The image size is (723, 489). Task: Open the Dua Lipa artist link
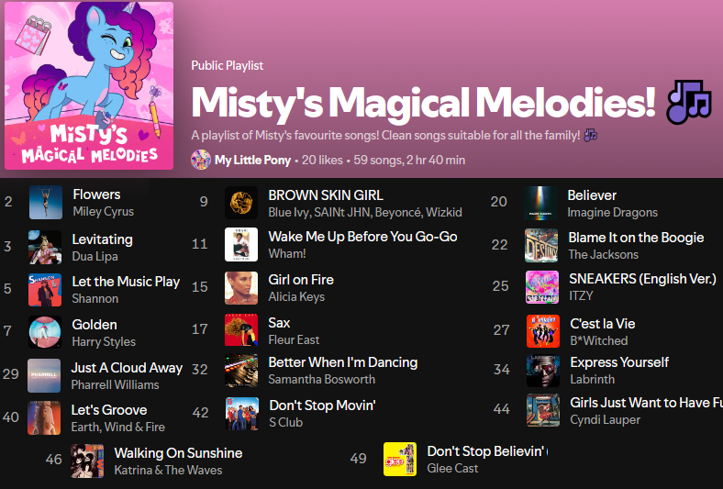[95, 257]
